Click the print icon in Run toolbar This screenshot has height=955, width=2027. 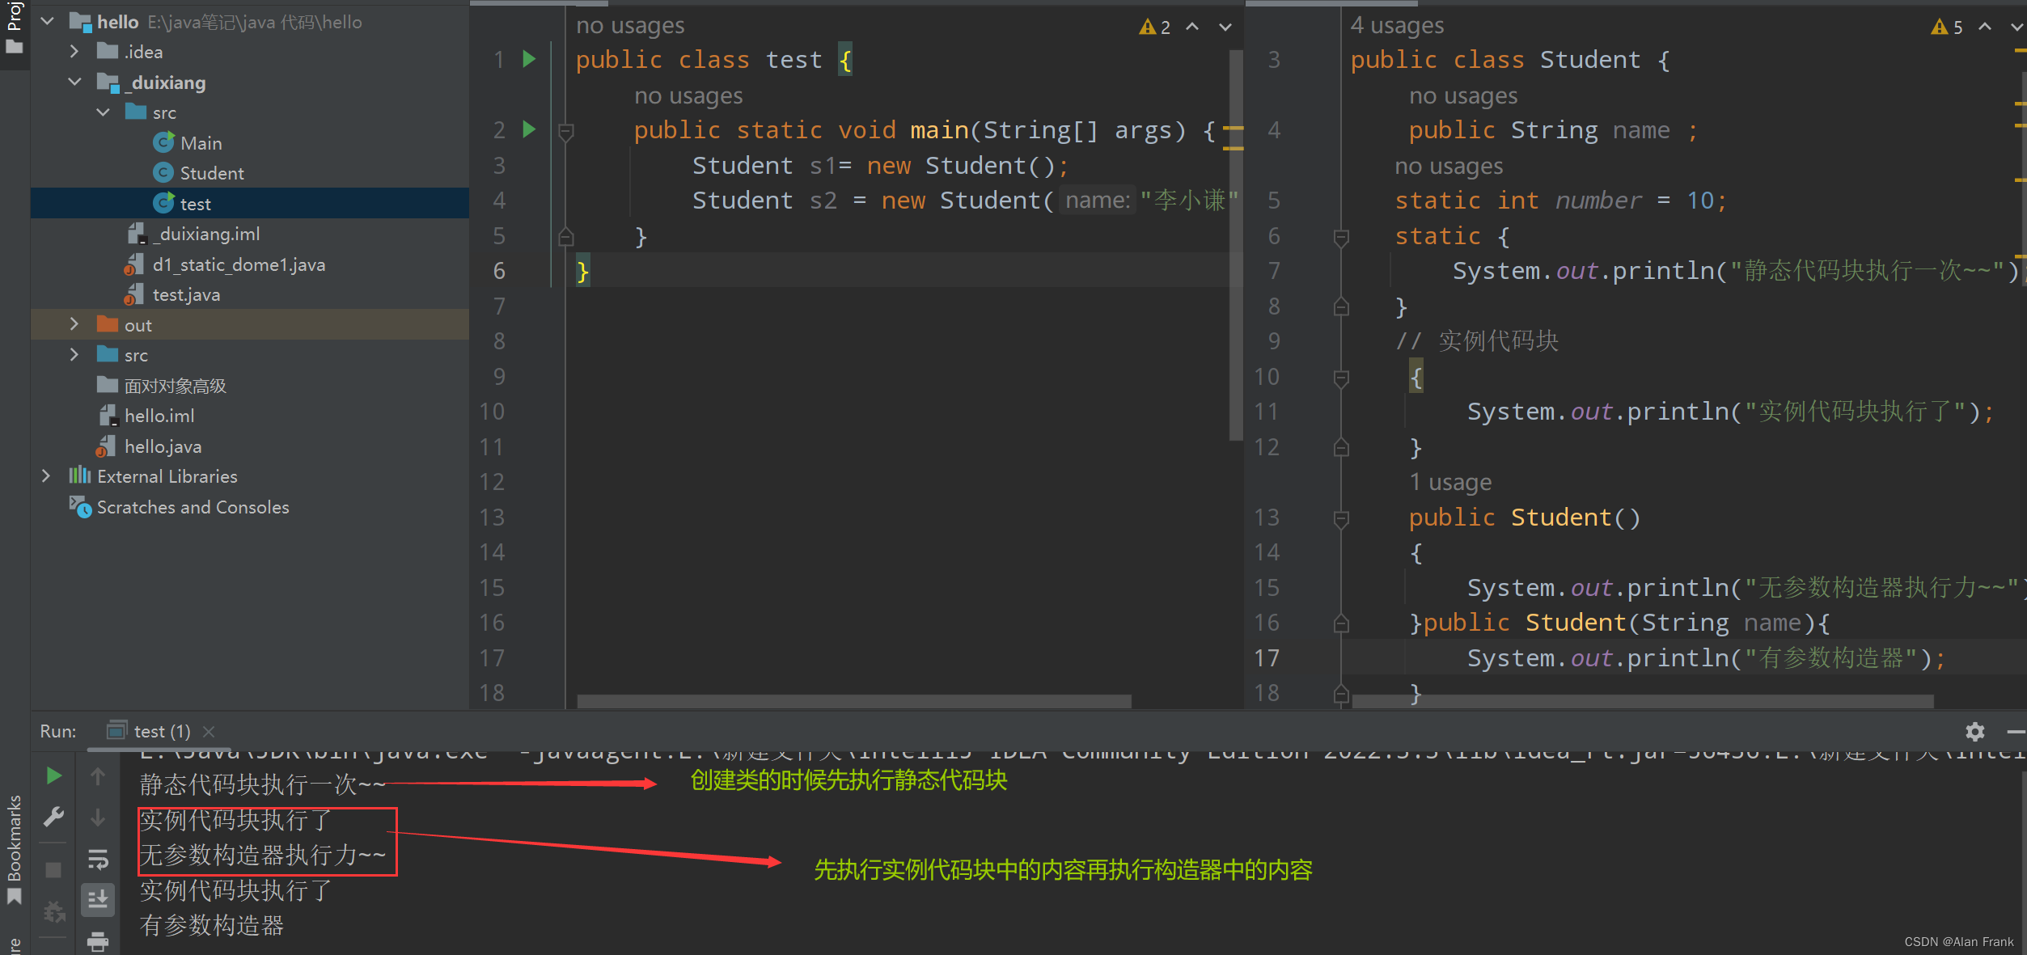pyautogui.click(x=98, y=941)
